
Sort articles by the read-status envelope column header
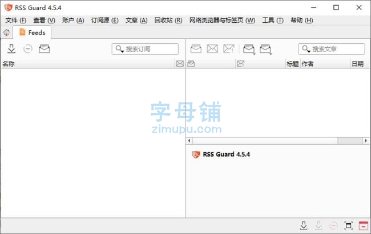(x=211, y=64)
